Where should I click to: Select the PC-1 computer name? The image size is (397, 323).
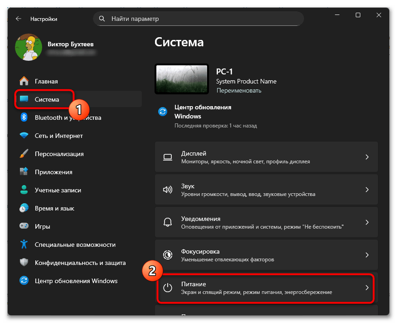tap(224, 72)
